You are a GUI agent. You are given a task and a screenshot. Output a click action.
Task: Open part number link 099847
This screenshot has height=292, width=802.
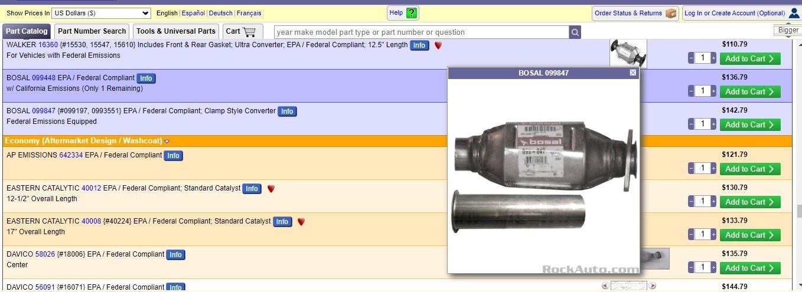pos(44,111)
